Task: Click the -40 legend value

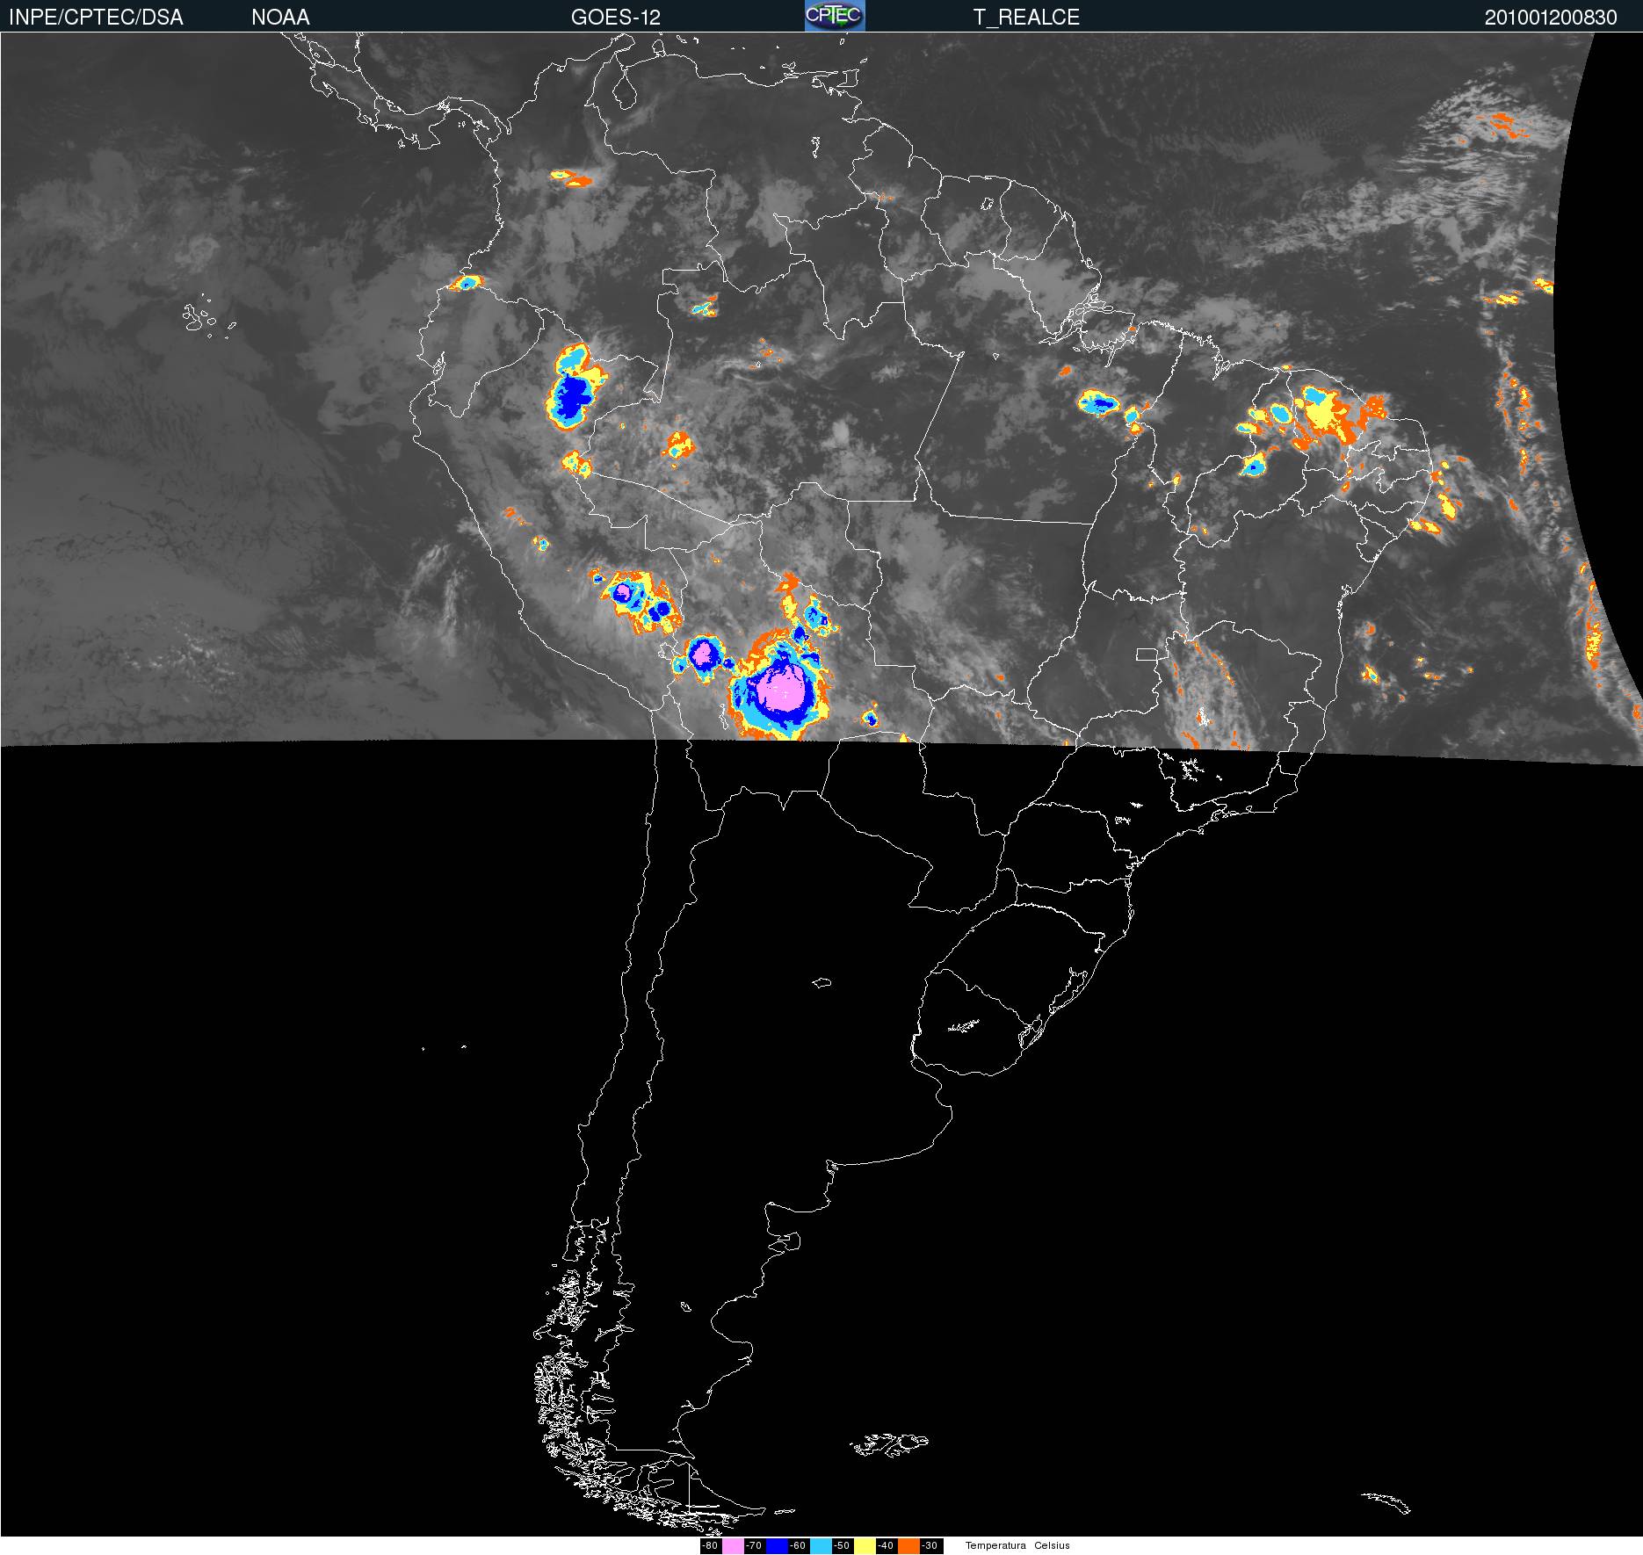Action: click(887, 1546)
